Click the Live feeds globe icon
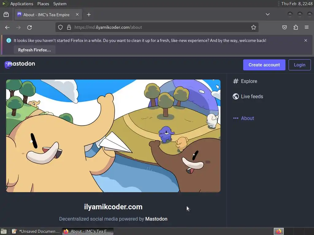 pos(236,96)
